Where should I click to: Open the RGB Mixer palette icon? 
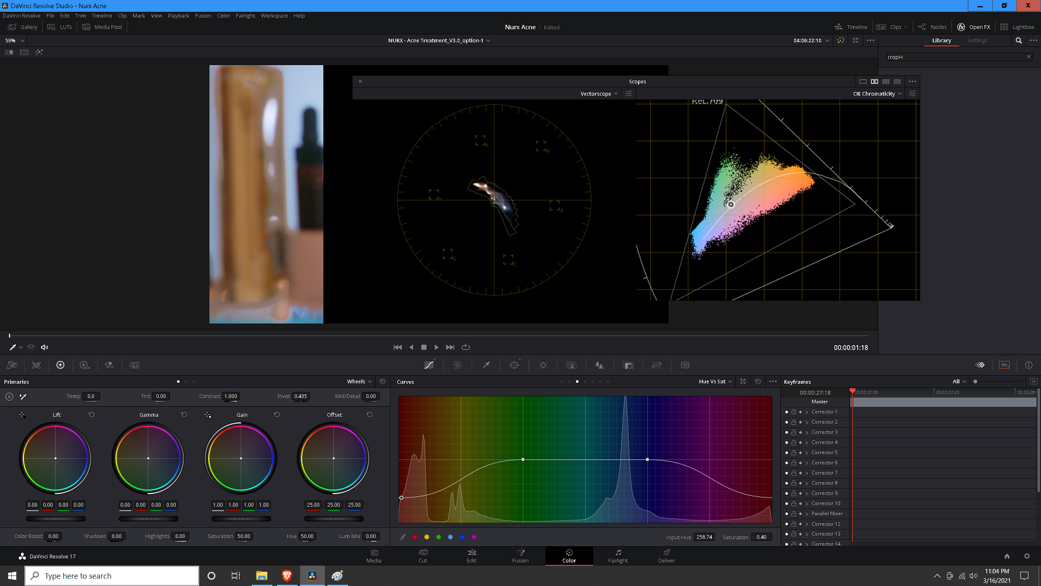pos(109,365)
